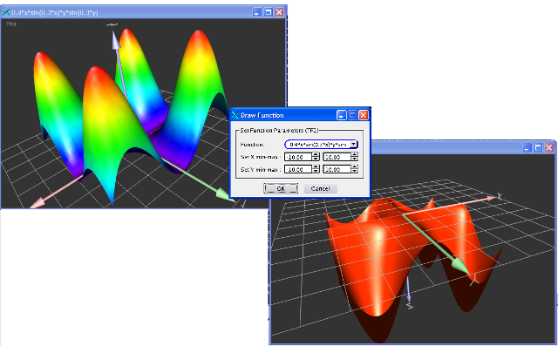Click the "Function:" label
Viewport: 558px width, 346px height.
pos(252,145)
